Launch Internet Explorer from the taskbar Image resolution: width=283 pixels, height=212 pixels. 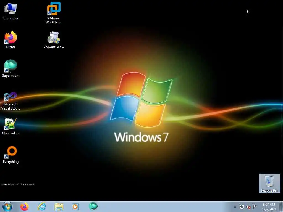point(42,206)
